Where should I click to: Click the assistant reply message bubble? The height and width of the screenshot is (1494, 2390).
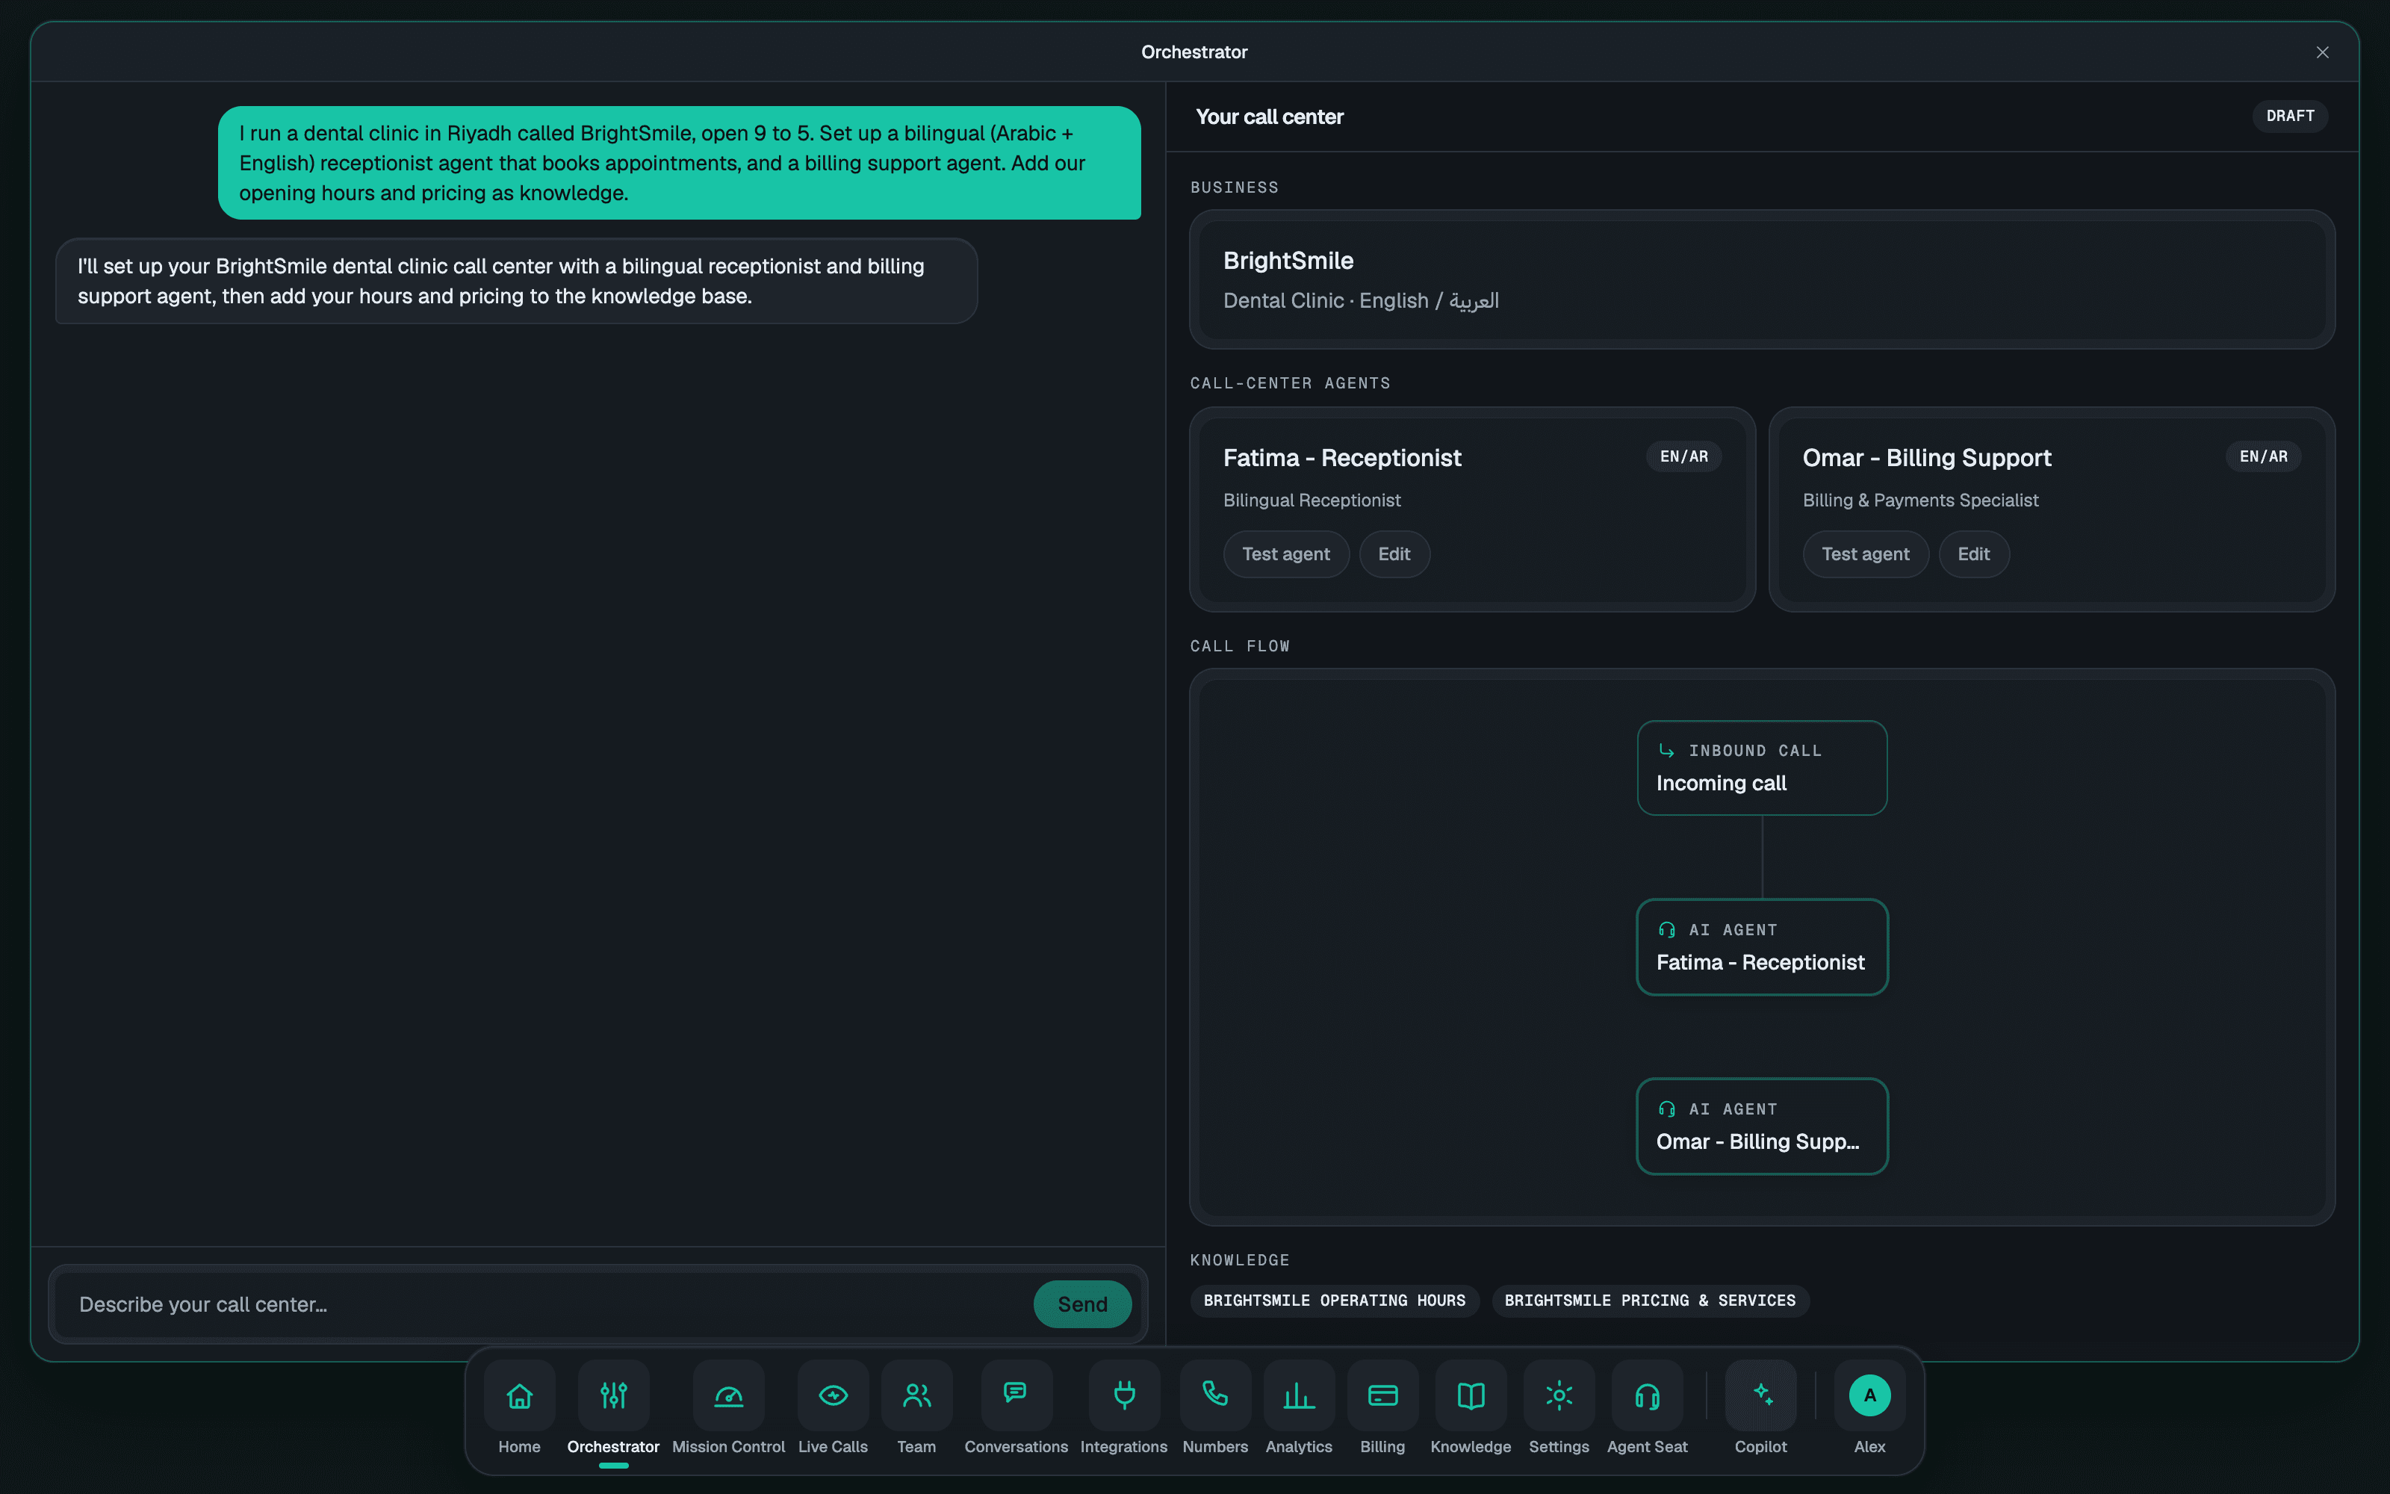tap(517, 281)
